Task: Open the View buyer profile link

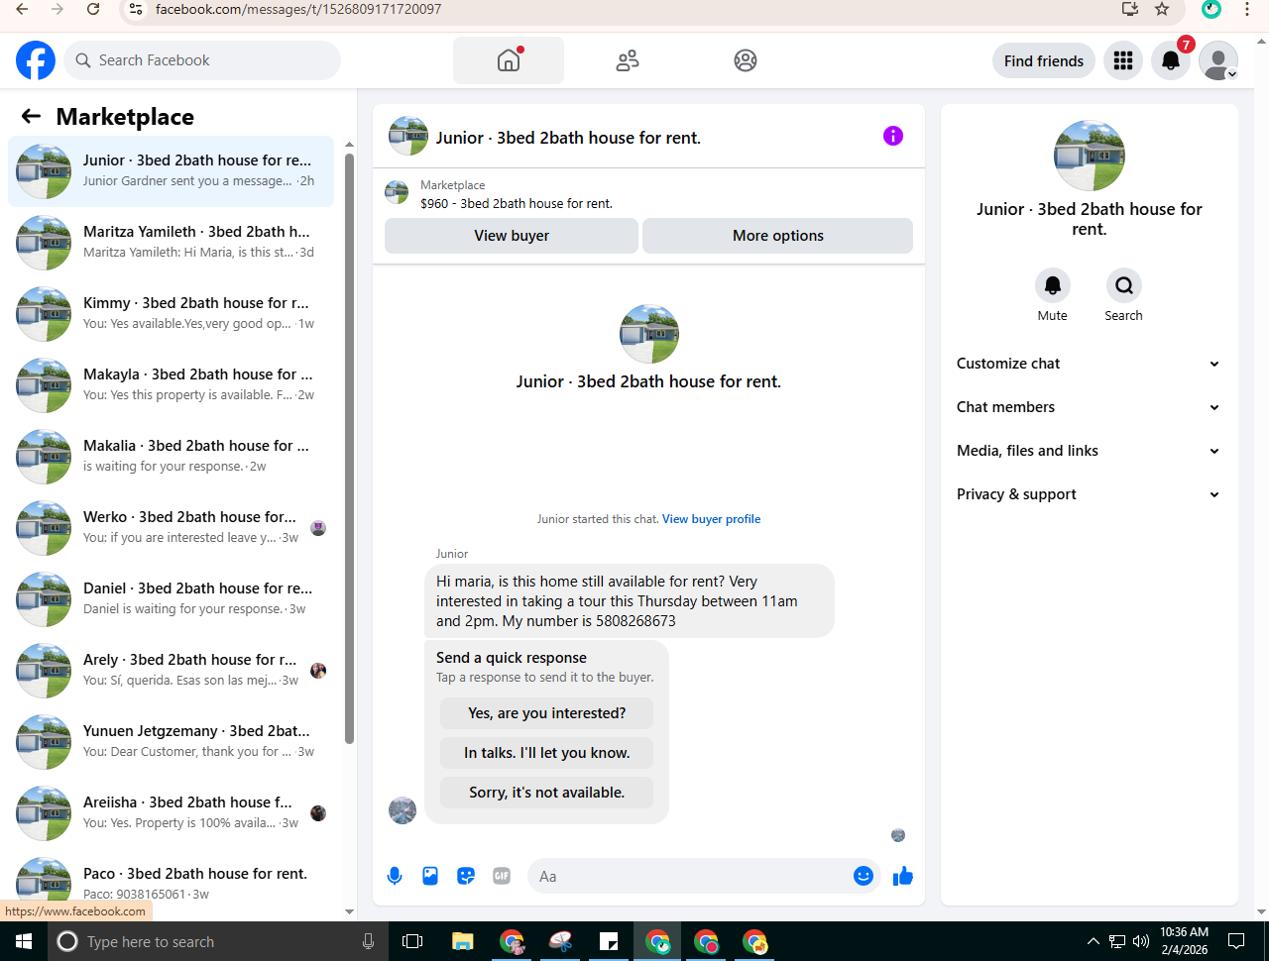Action: (x=712, y=519)
